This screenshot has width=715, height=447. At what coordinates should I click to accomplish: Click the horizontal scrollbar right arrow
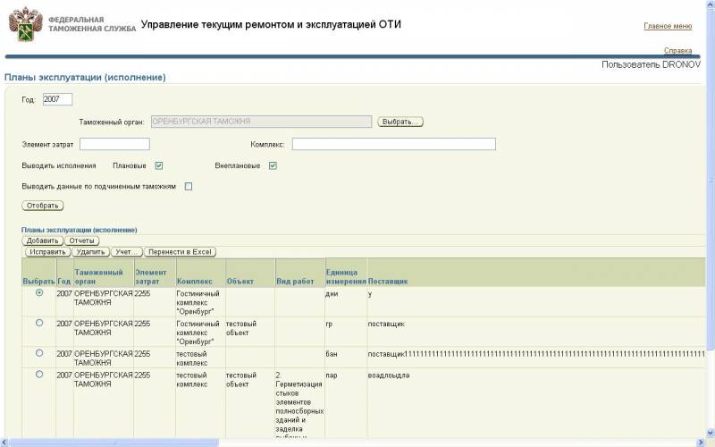point(702,443)
